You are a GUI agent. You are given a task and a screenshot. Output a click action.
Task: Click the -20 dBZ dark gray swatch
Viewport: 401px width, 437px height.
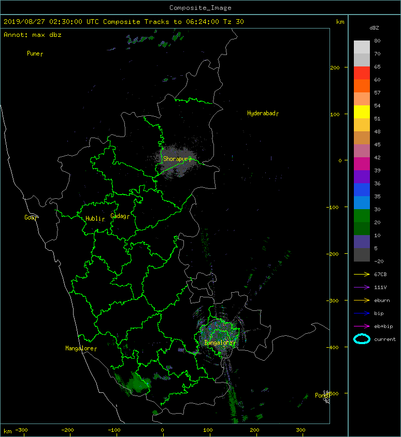[362, 255]
